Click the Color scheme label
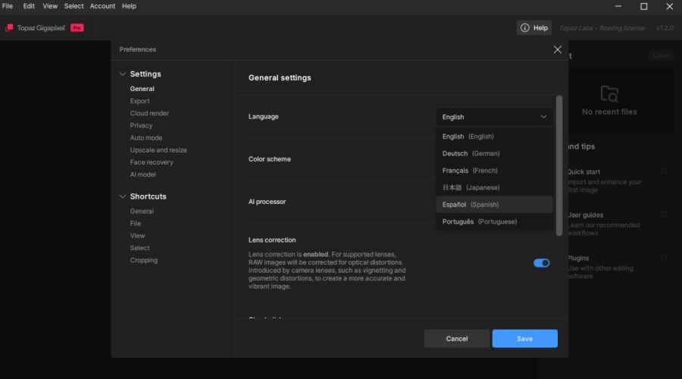The image size is (682, 379). 270,159
